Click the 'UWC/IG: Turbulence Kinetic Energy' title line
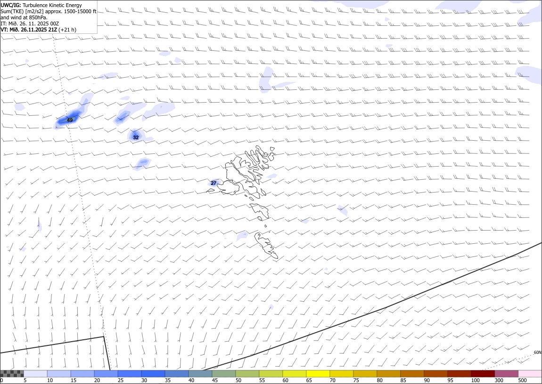 41,5
